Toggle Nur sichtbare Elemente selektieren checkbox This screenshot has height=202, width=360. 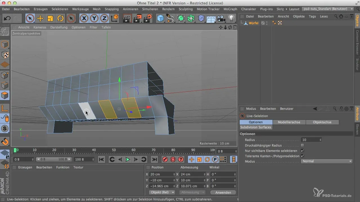tap(303, 151)
